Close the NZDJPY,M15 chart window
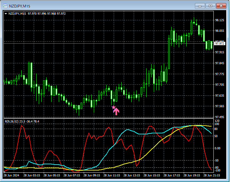 (x=221, y=6)
